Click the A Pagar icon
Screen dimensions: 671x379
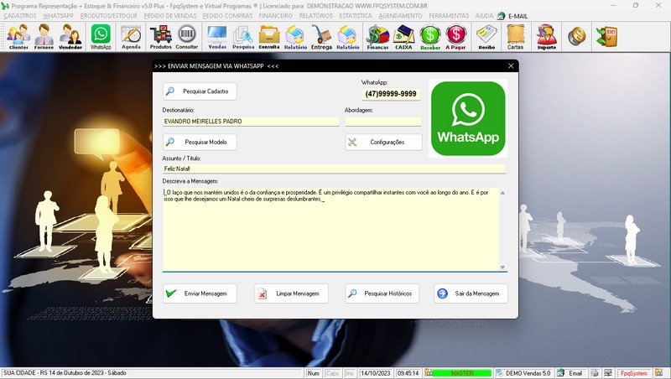click(x=456, y=36)
